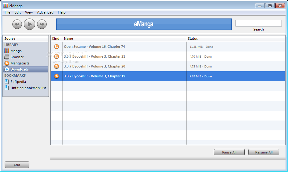Click the Name column header

124,39
